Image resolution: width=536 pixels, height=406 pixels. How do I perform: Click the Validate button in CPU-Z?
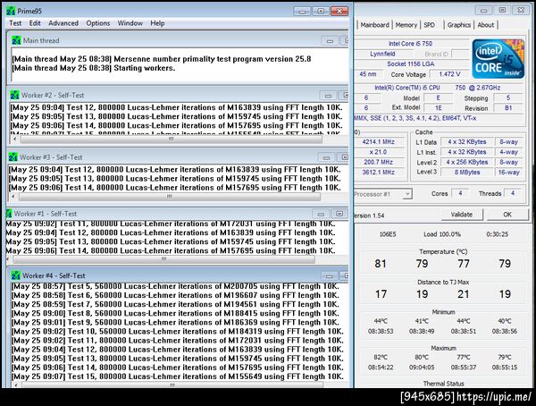[x=462, y=215]
